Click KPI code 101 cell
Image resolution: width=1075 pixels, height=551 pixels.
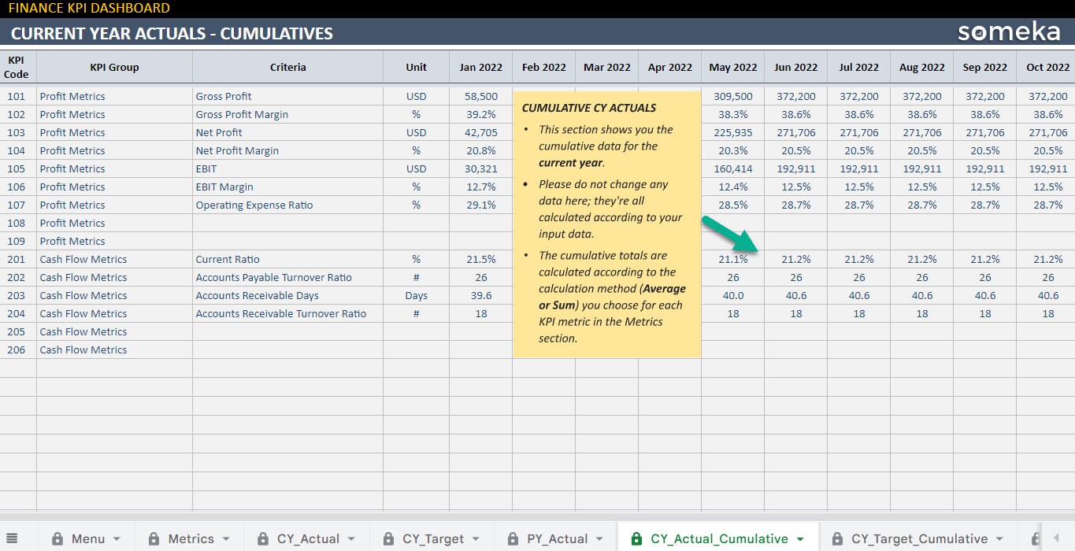pyautogui.click(x=17, y=96)
